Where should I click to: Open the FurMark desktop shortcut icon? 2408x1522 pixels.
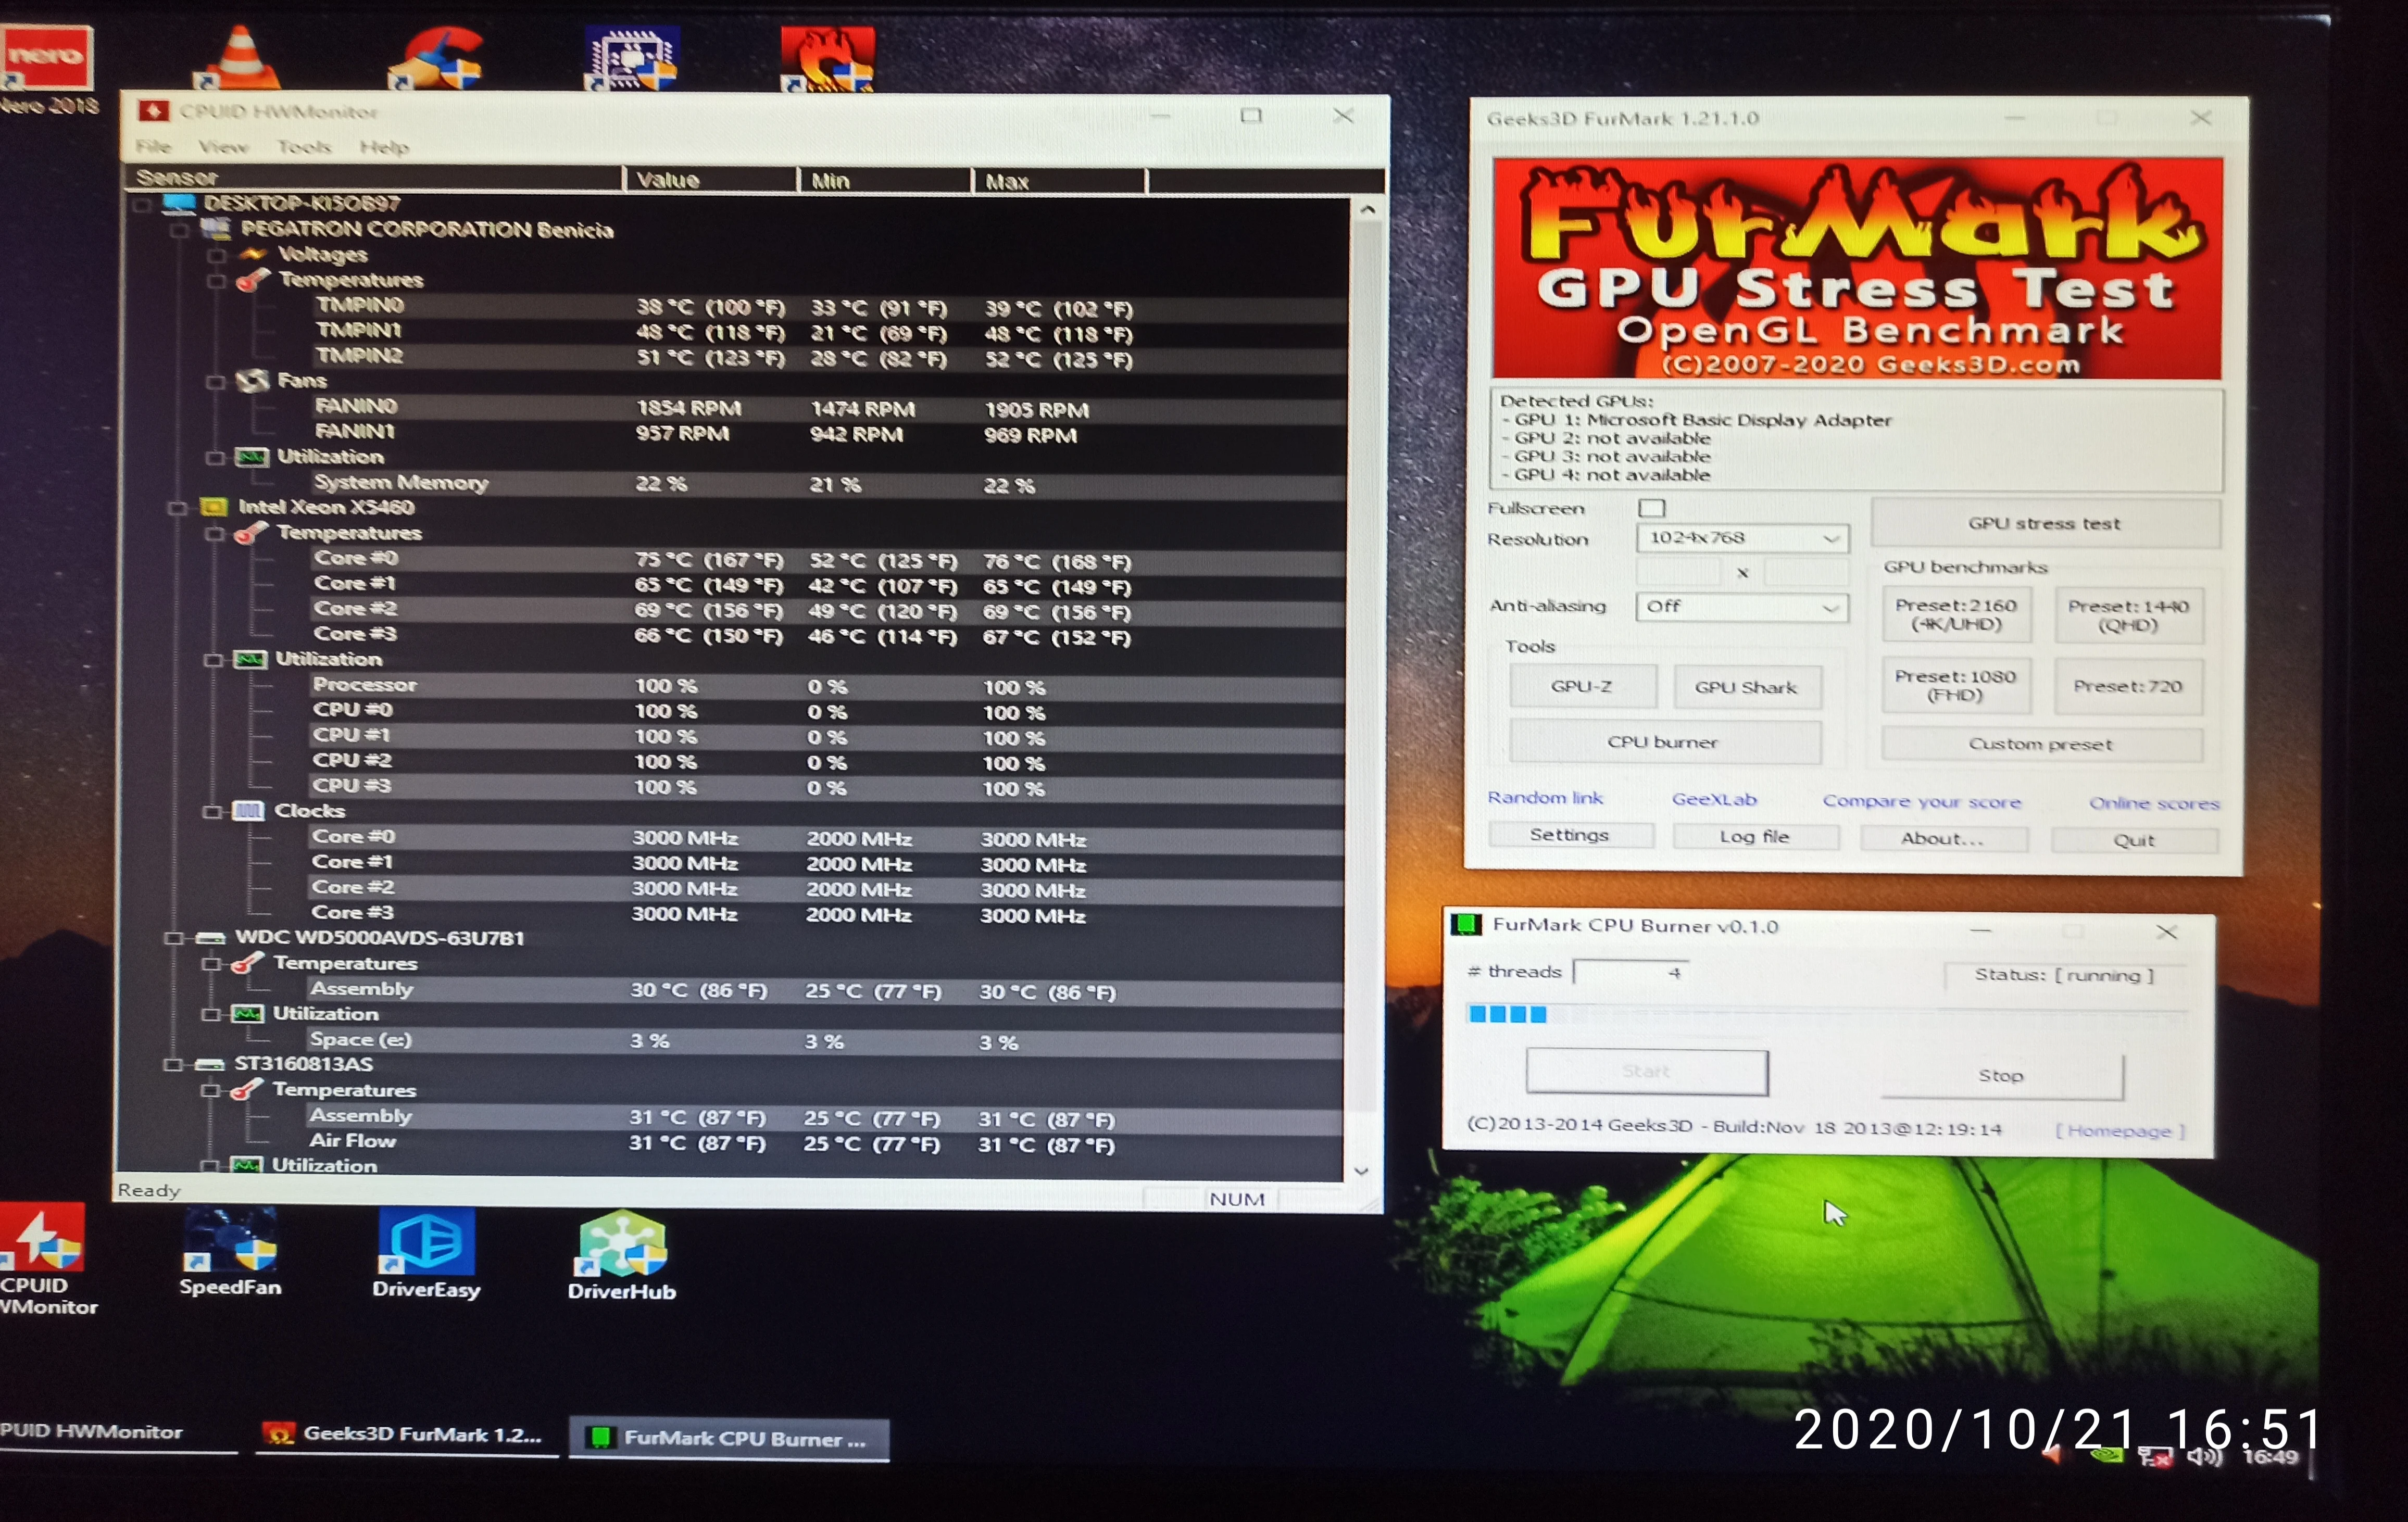click(827, 58)
